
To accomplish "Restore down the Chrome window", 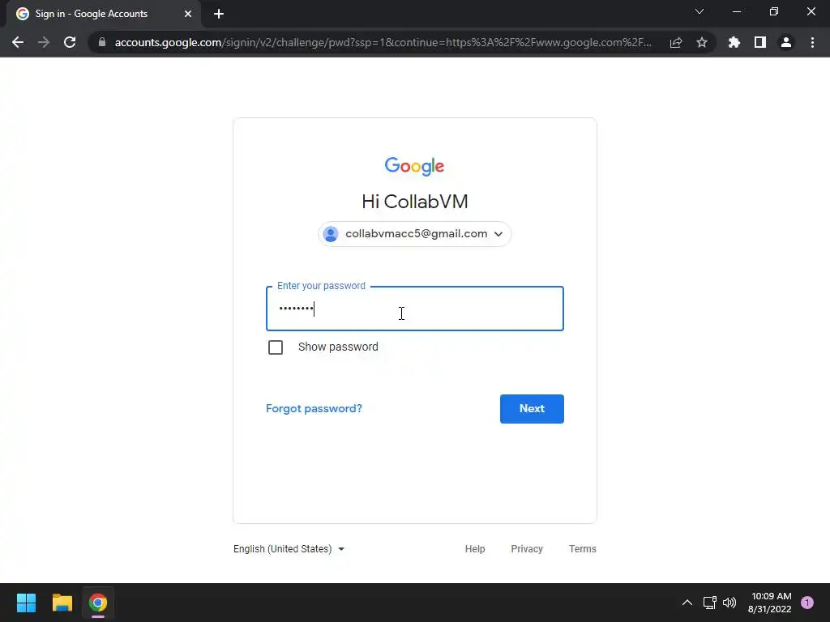I will 774,11.
